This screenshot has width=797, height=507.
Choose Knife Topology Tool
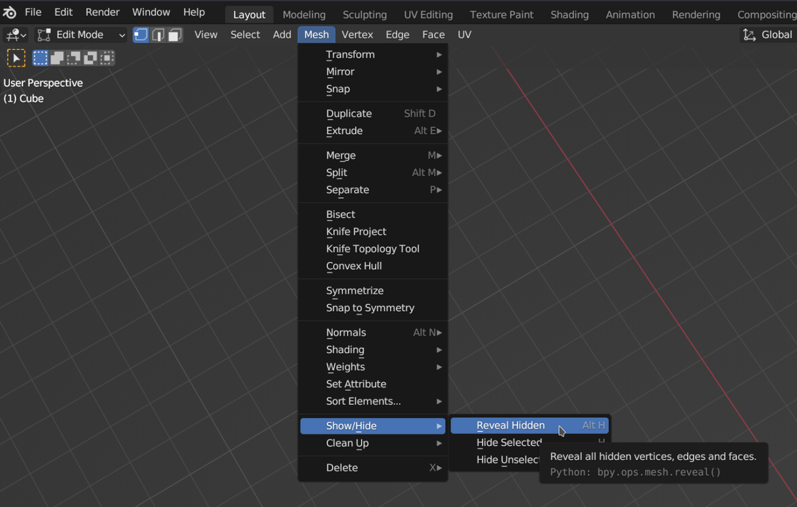(x=373, y=249)
